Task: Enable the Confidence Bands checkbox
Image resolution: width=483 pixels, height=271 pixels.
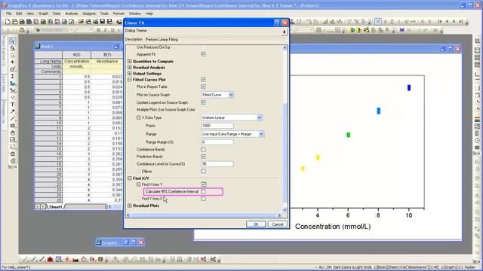Action: coord(203,149)
